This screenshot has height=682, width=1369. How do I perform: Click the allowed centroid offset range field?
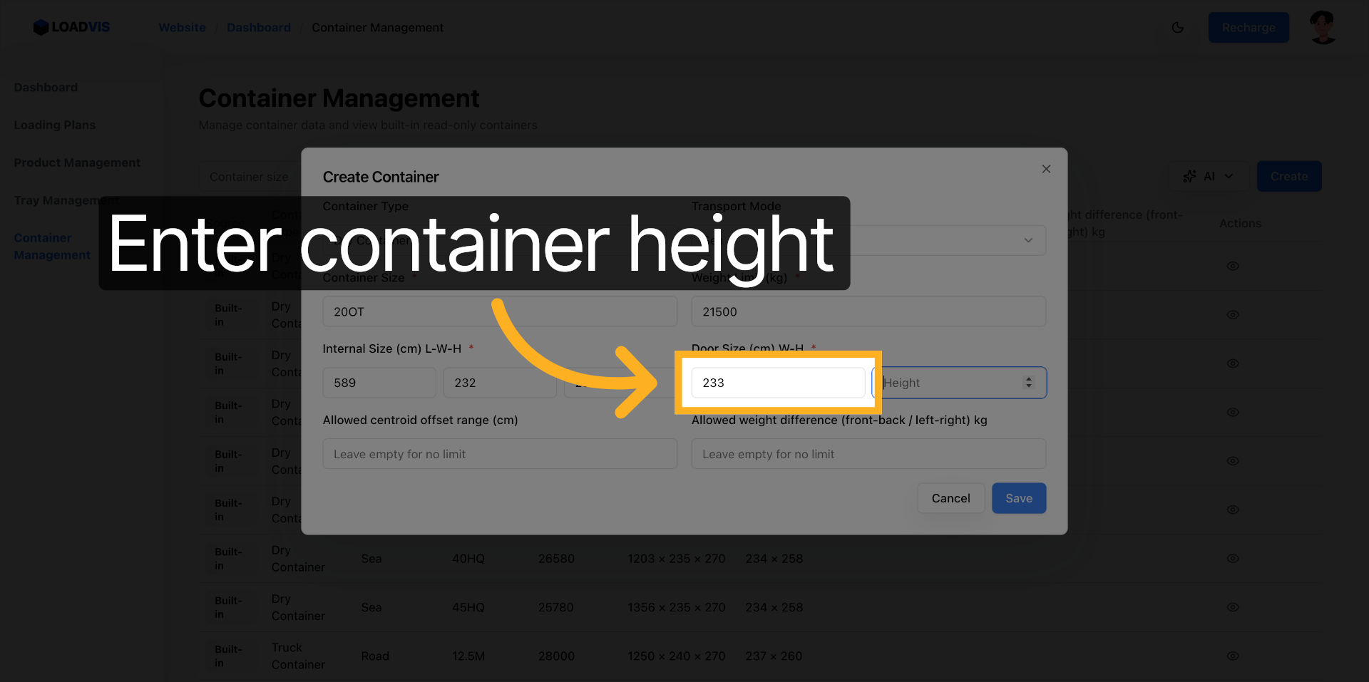(x=499, y=454)
